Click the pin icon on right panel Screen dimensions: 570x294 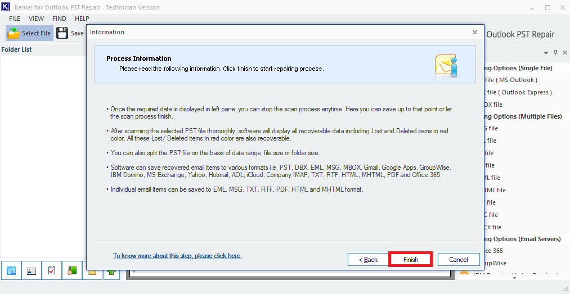555,53
